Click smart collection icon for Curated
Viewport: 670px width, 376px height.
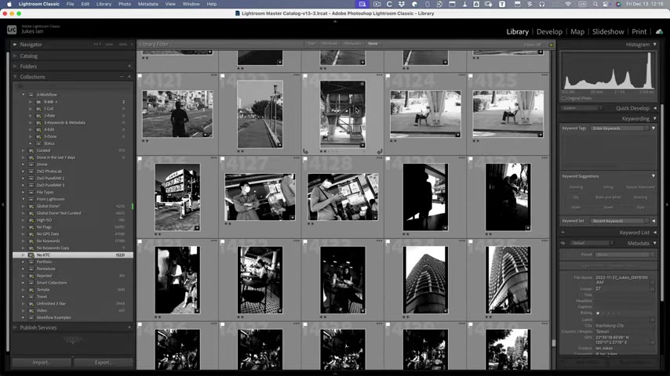coord(31,150)
